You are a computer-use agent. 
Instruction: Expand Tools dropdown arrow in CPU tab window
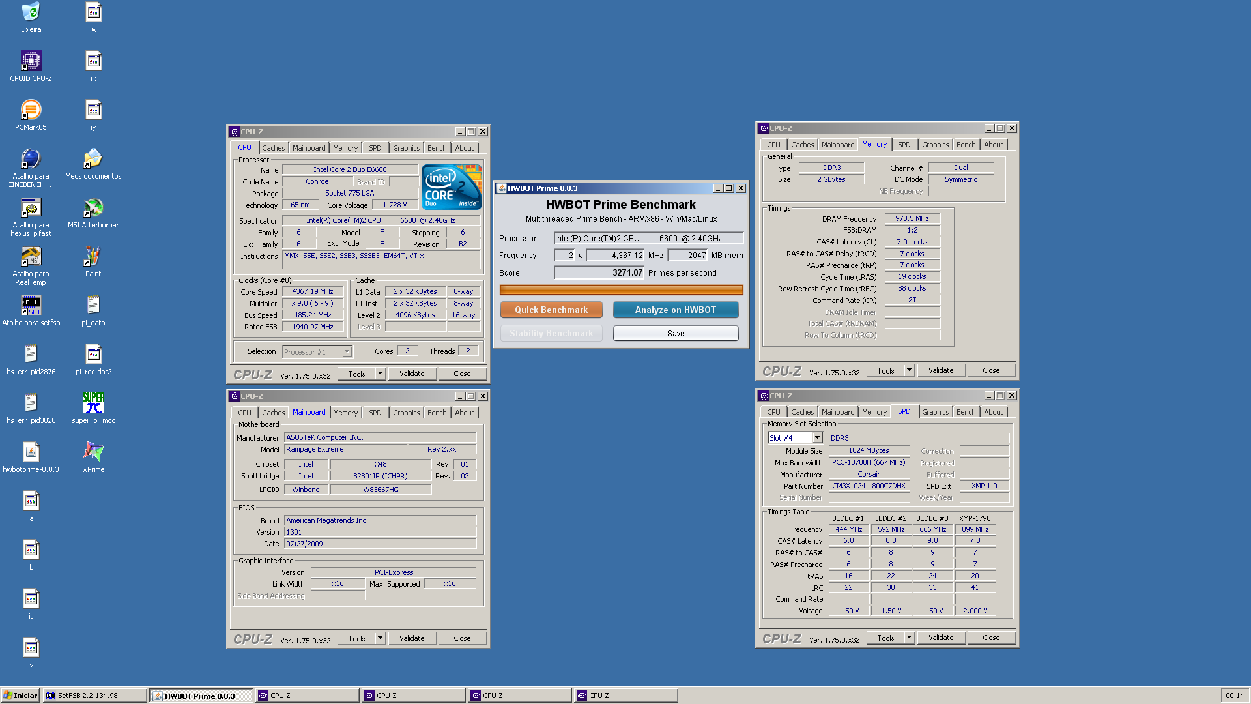[x=380, y=374]
